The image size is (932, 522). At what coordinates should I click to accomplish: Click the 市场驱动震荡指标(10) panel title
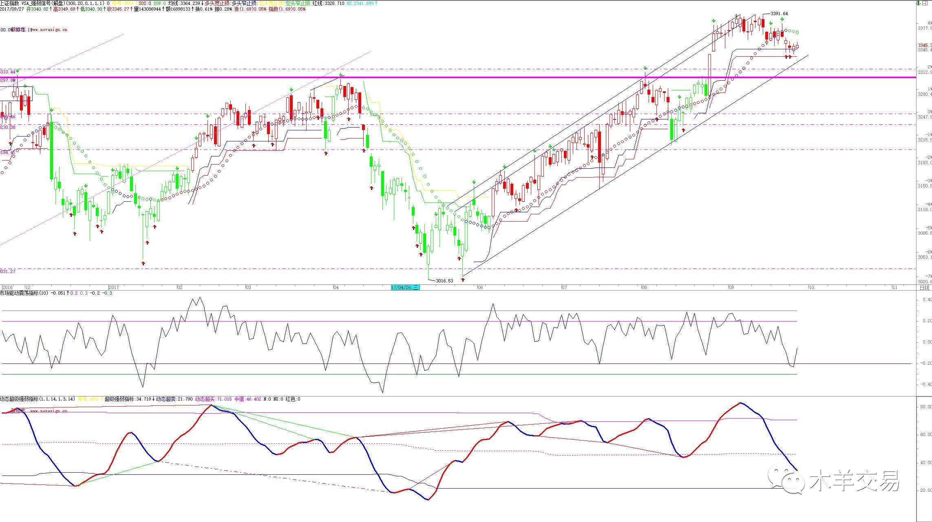[x=24, y=293]
